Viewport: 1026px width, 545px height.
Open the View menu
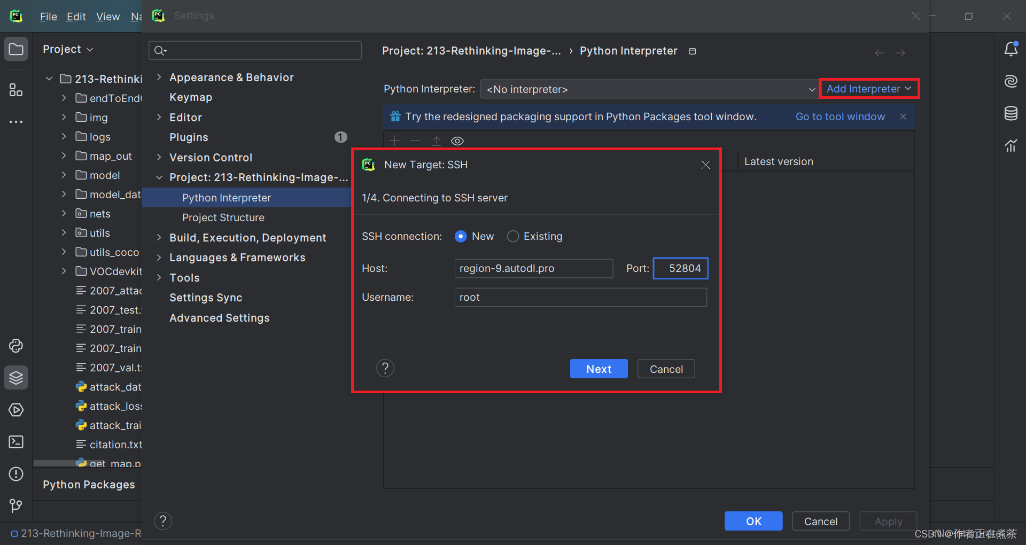pyautogui.click(x=107, y=17)
